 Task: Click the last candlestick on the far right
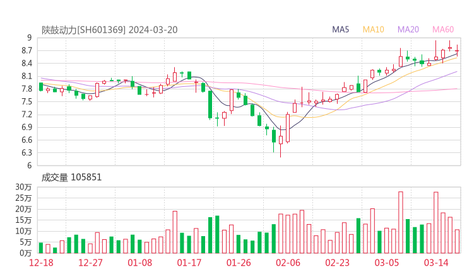pos(457,51)
